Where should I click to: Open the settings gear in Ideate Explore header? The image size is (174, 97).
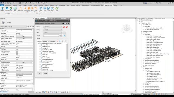pos(63,23)
